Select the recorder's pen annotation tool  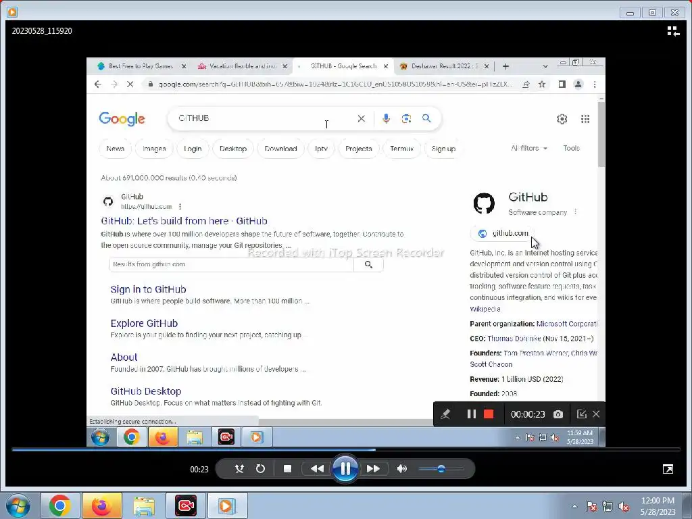(x=445, y=414)
